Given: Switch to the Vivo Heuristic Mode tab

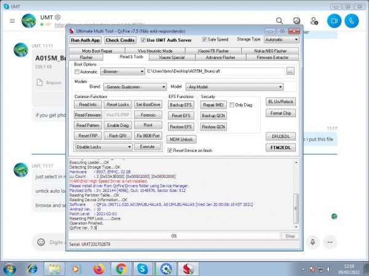Looking at the screenshot, I should click(155, 51).
